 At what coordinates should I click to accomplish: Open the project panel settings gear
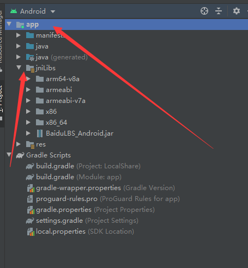[237, 11]
